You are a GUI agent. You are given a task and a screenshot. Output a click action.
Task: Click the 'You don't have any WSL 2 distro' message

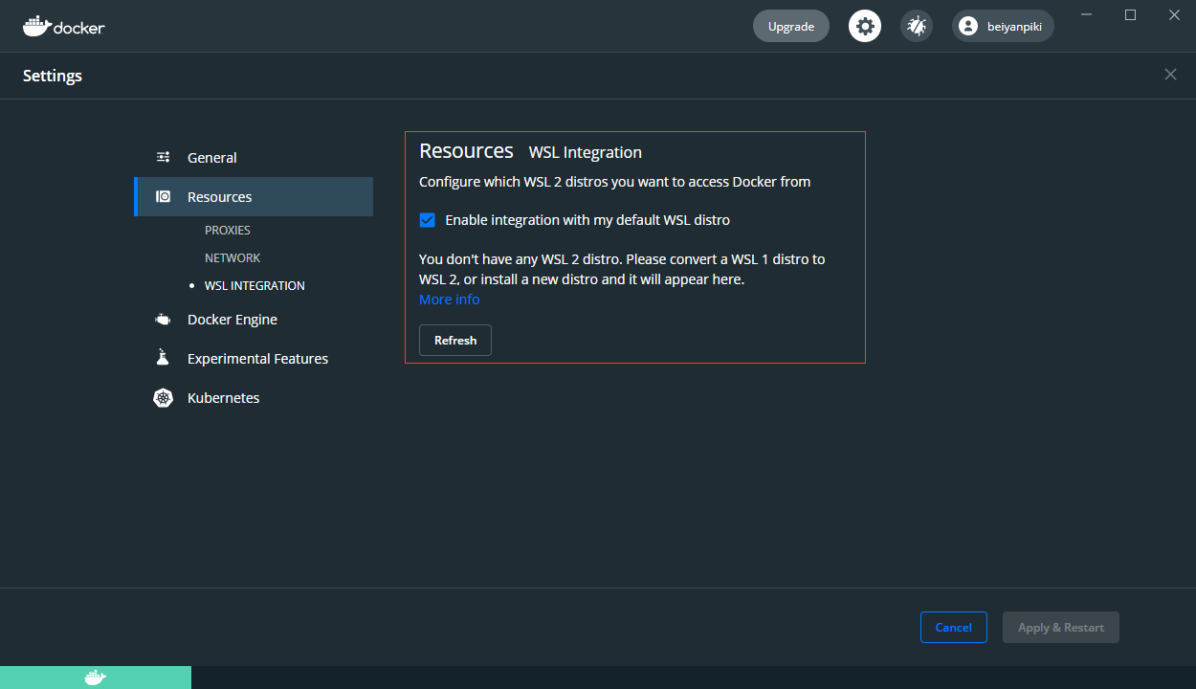622,269
